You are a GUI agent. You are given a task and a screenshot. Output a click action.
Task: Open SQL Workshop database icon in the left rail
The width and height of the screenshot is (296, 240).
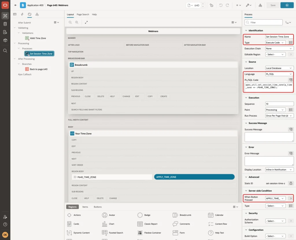pyautogui.click(x=5, y=24)
